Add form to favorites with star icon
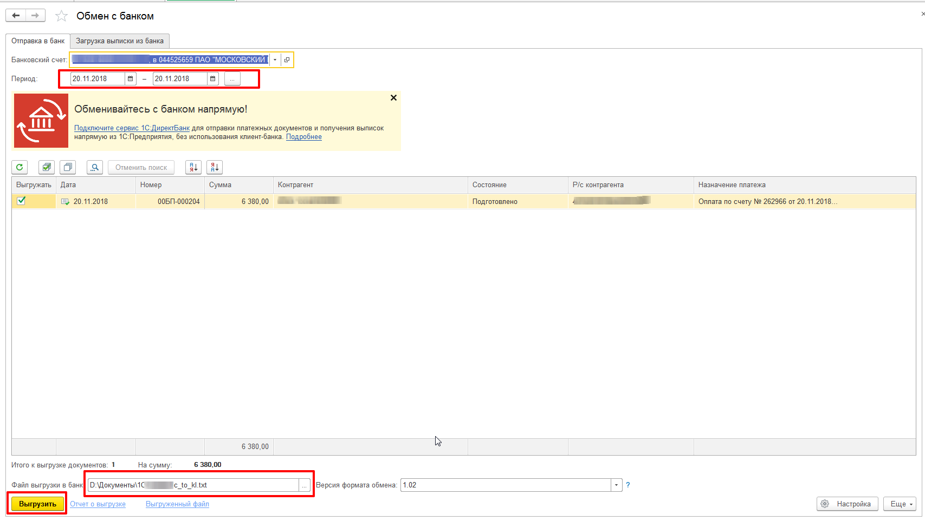 coord(61,16)
